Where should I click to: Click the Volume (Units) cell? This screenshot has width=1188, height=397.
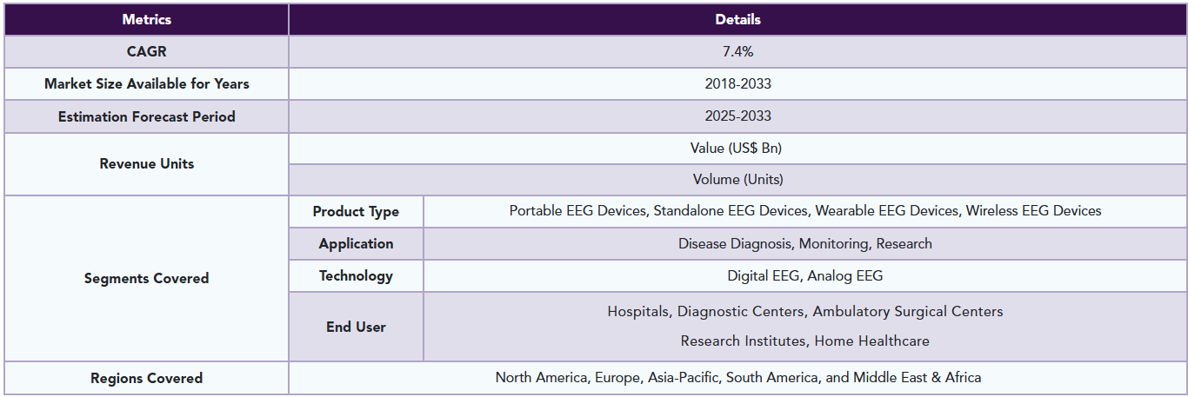tap(737, 180)
